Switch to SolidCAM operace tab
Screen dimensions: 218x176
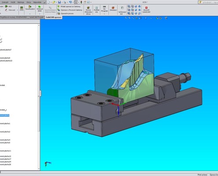pos(53,17)
